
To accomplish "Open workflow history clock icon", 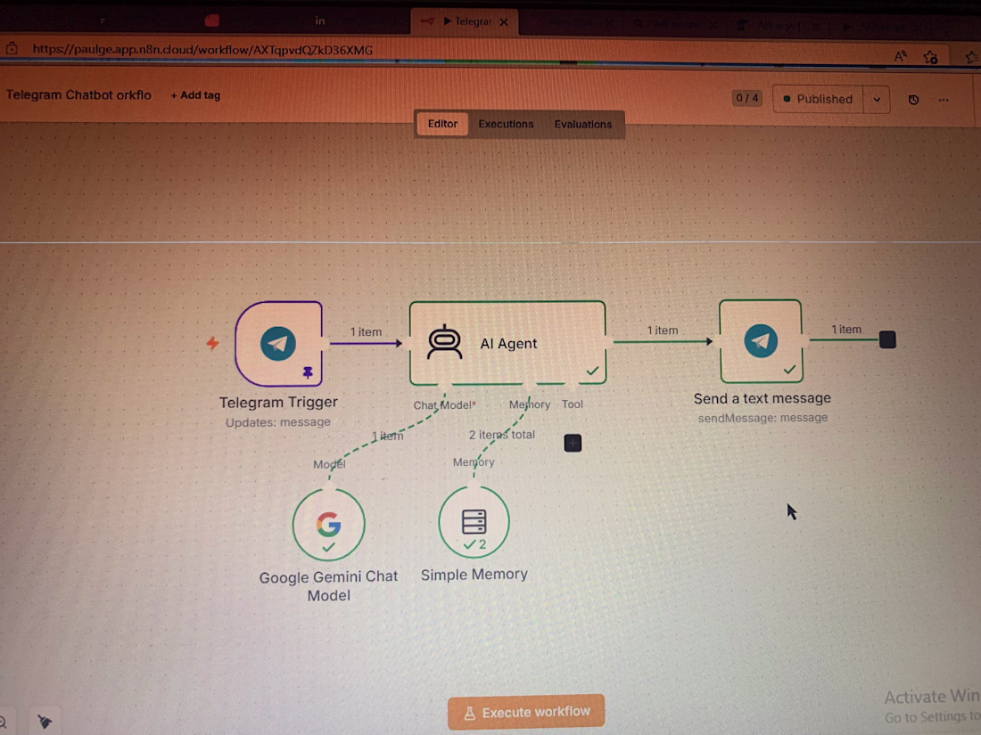I will pyautogui.click(x=913, y=100).
